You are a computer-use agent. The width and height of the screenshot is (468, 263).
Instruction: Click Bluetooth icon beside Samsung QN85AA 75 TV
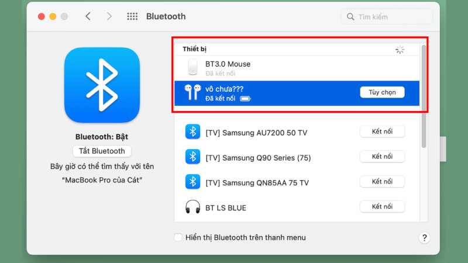[x=192, y=182]
